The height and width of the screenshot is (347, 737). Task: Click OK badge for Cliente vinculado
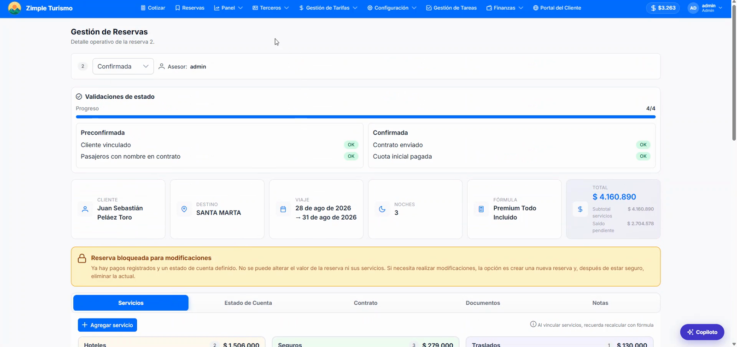coord(351,145)
